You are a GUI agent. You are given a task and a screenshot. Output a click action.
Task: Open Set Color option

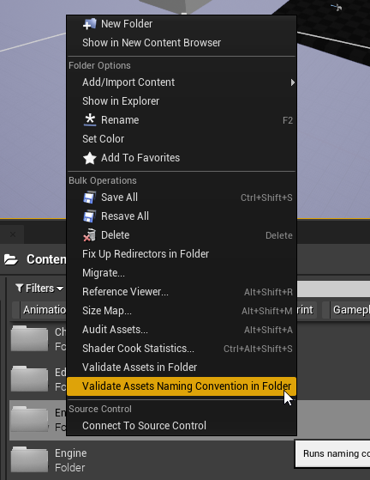(182, 139)
